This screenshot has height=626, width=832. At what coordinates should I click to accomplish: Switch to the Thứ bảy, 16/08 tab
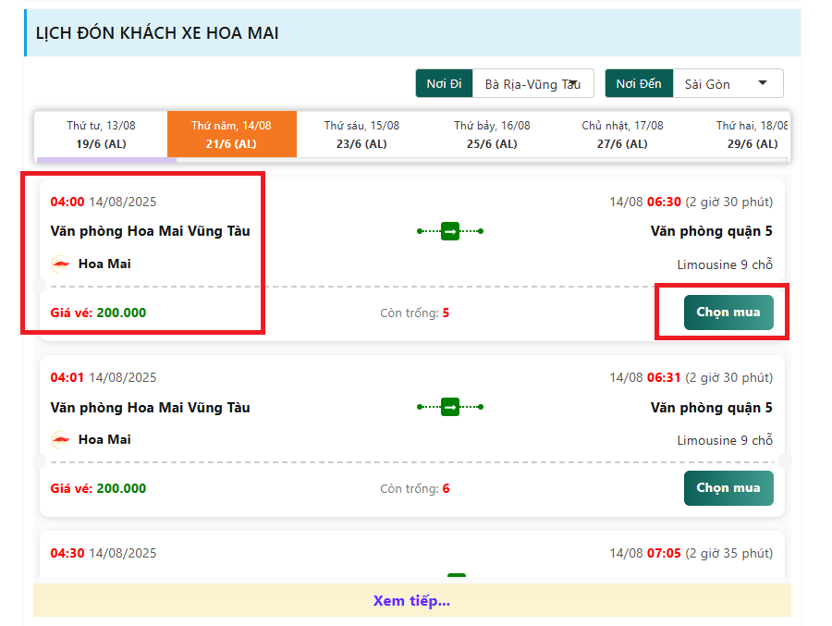(x=492, y=134)
